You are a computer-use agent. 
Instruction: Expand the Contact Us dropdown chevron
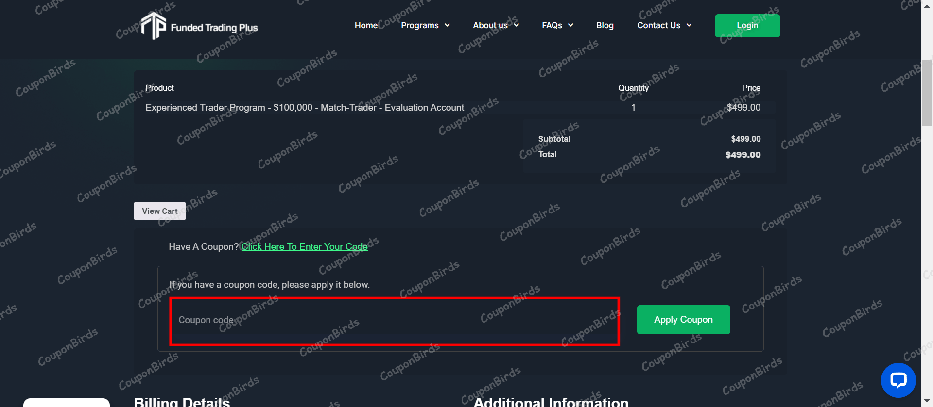pos(689,25)
